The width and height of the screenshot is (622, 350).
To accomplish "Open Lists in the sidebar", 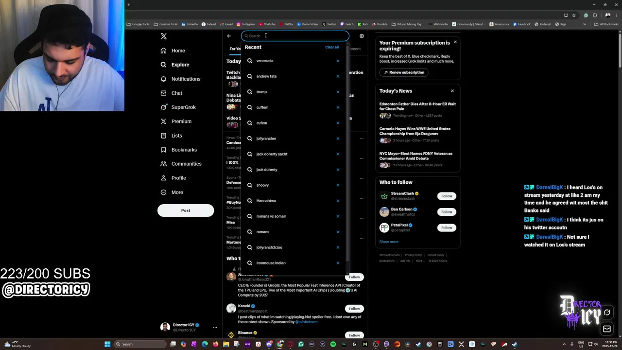I will tap(172, 136).
